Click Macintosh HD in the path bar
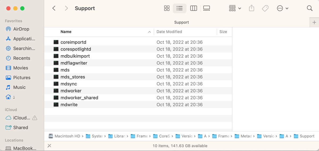319x151 pixels. [64, 136]
